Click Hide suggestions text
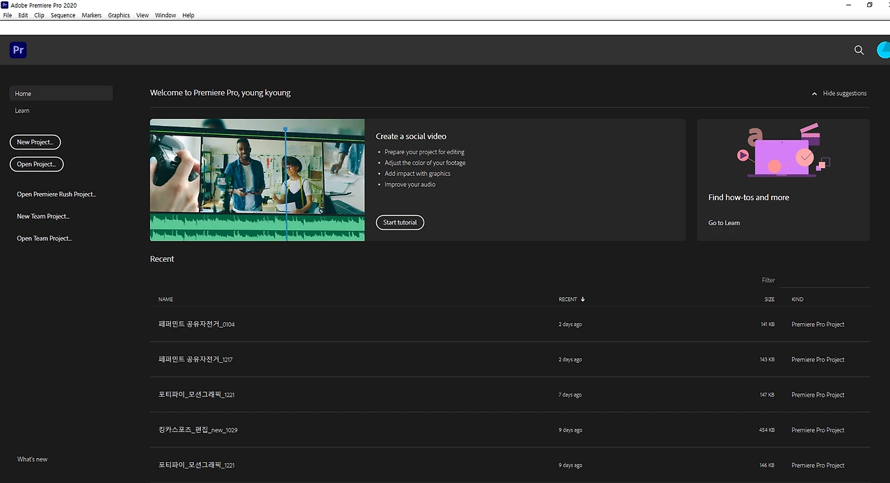 point(845,93)
